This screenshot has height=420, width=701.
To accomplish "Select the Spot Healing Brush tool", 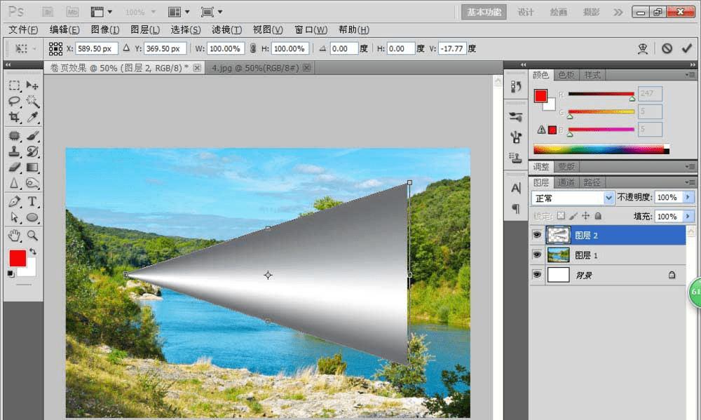I will coord(14,135).
